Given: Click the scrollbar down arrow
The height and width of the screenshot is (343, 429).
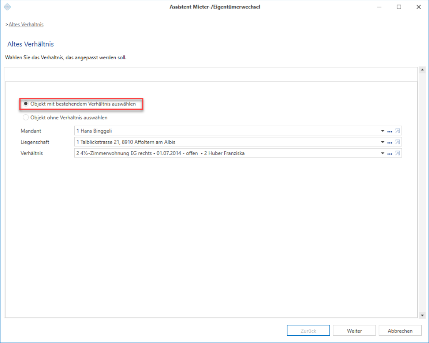Looking at the screenshot, I should pyautogui.click(x=422, y=315).
